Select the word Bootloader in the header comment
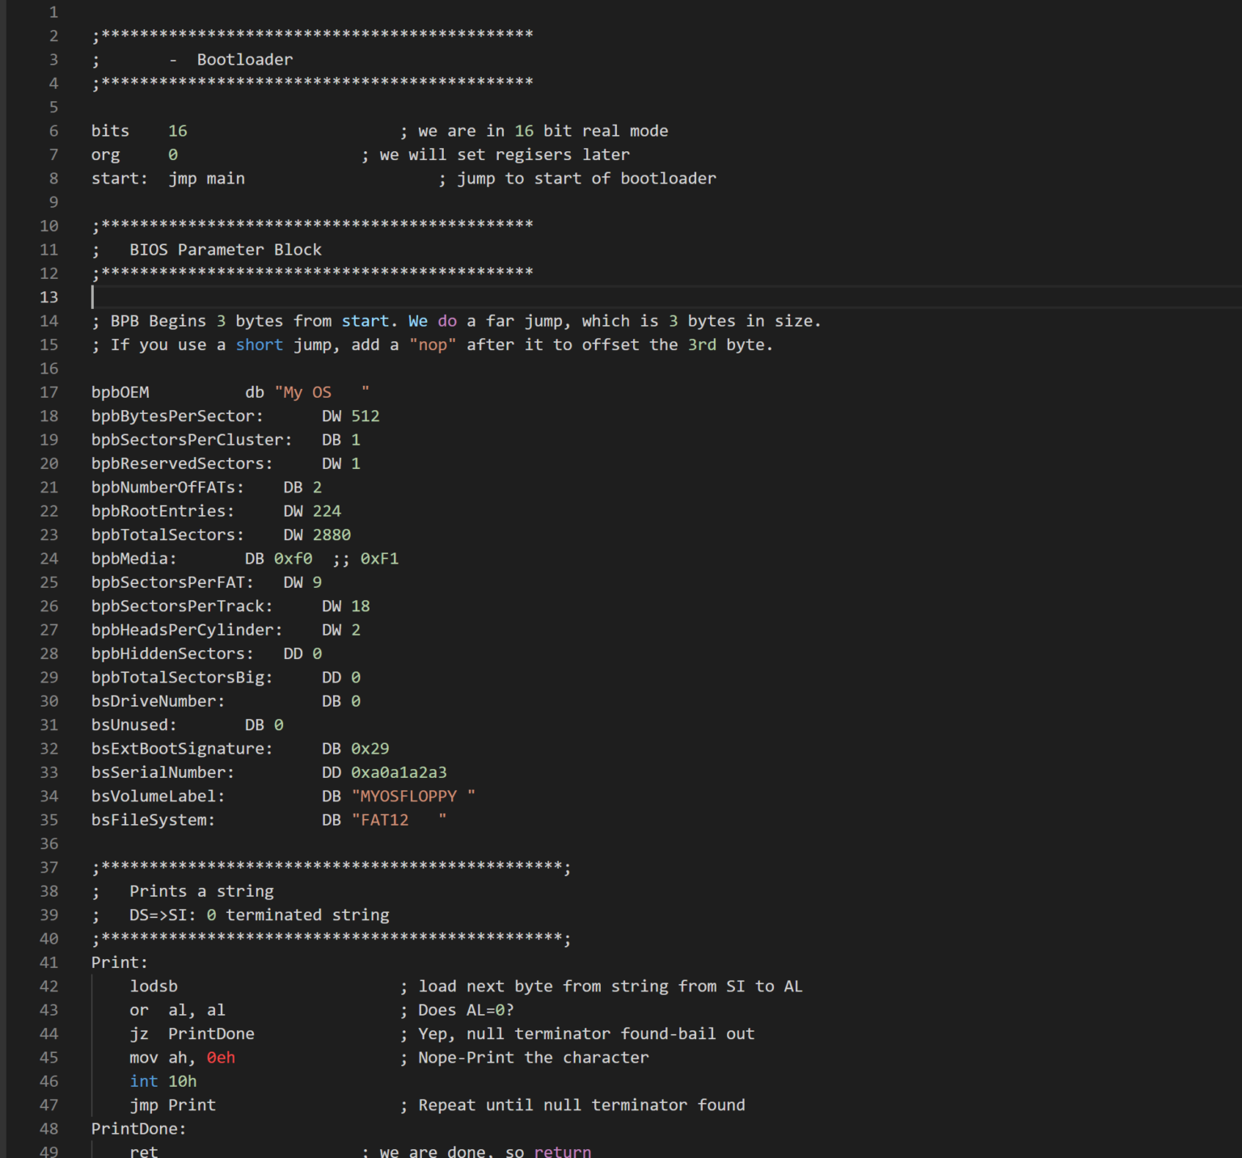Screen dimensions: 1242x1158 pyautogui.click(x=244, y=59)
